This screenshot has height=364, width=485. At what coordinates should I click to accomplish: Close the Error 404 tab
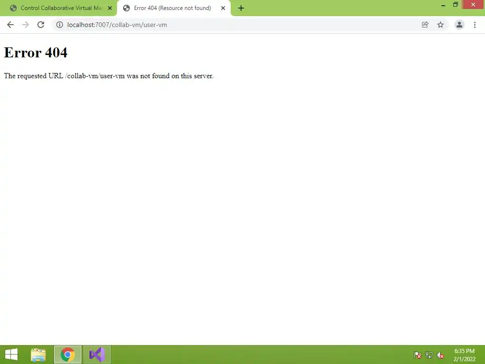click(223, 8)
